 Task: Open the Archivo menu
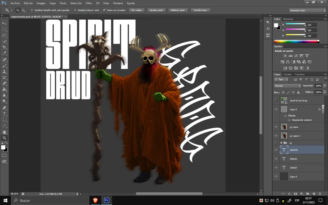15,3
